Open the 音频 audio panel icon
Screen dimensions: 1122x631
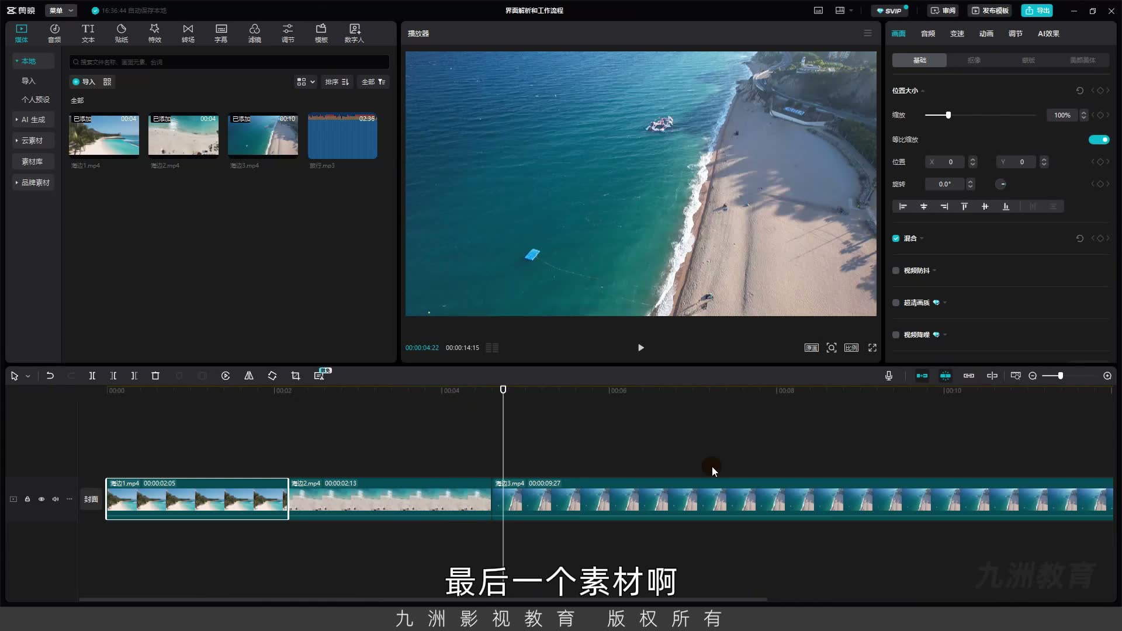[54, 33]
